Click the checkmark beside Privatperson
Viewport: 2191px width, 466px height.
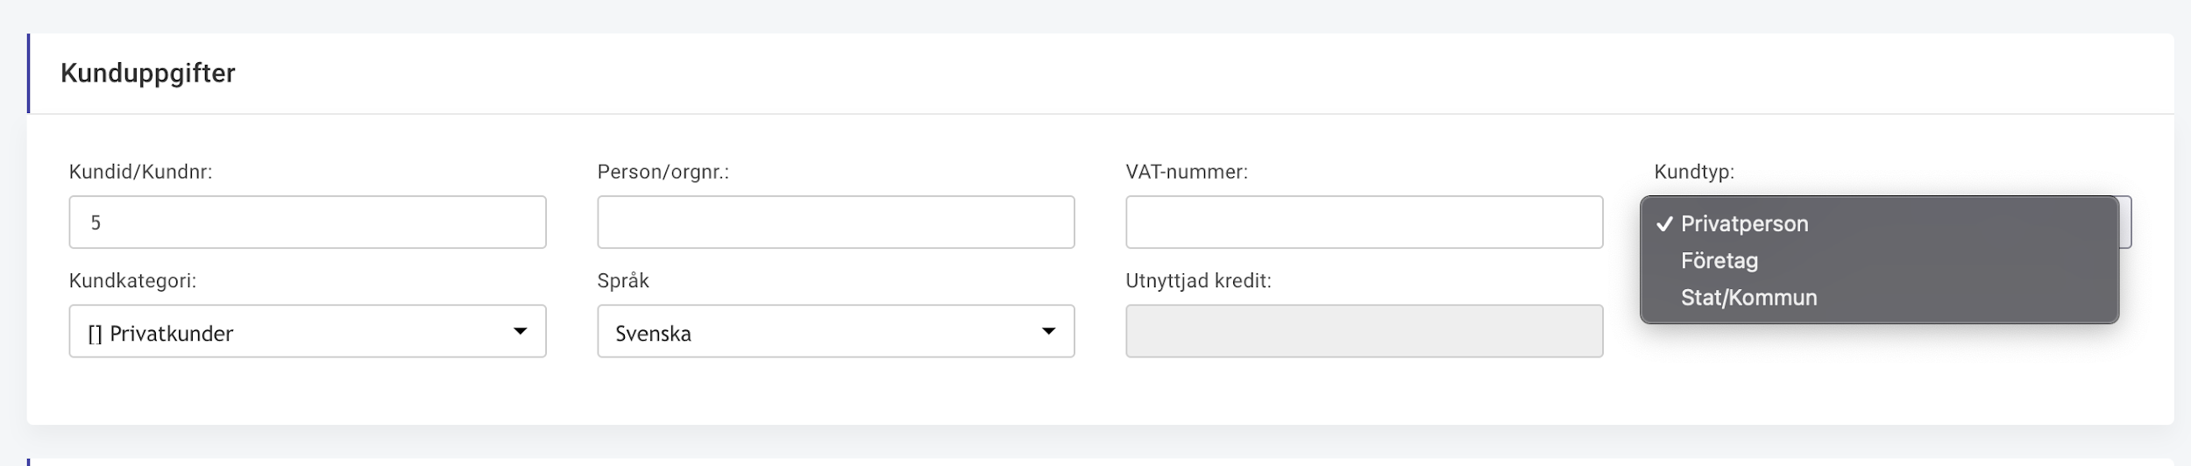tap(1664, 224)
